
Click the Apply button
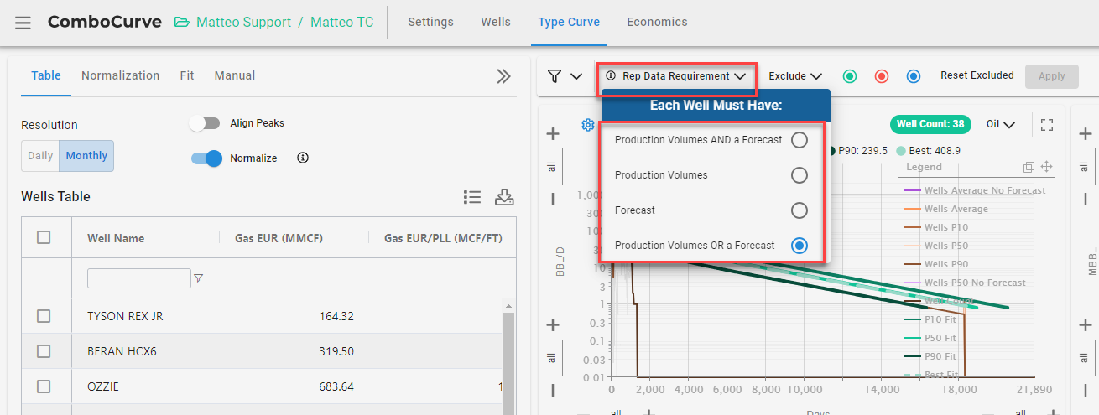pyautogui.click(x=1052, y=76)
